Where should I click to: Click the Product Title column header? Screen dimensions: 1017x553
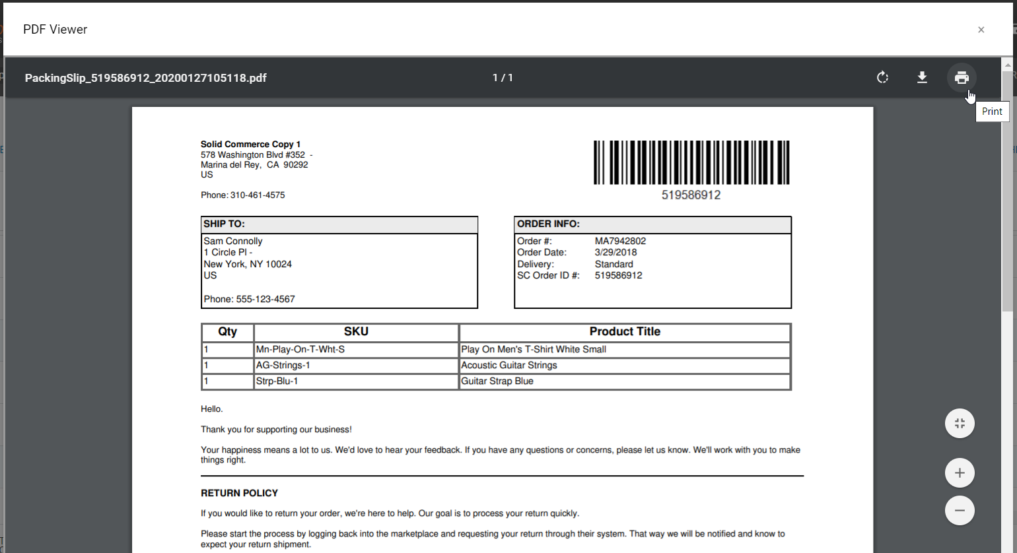click(624, 332)
